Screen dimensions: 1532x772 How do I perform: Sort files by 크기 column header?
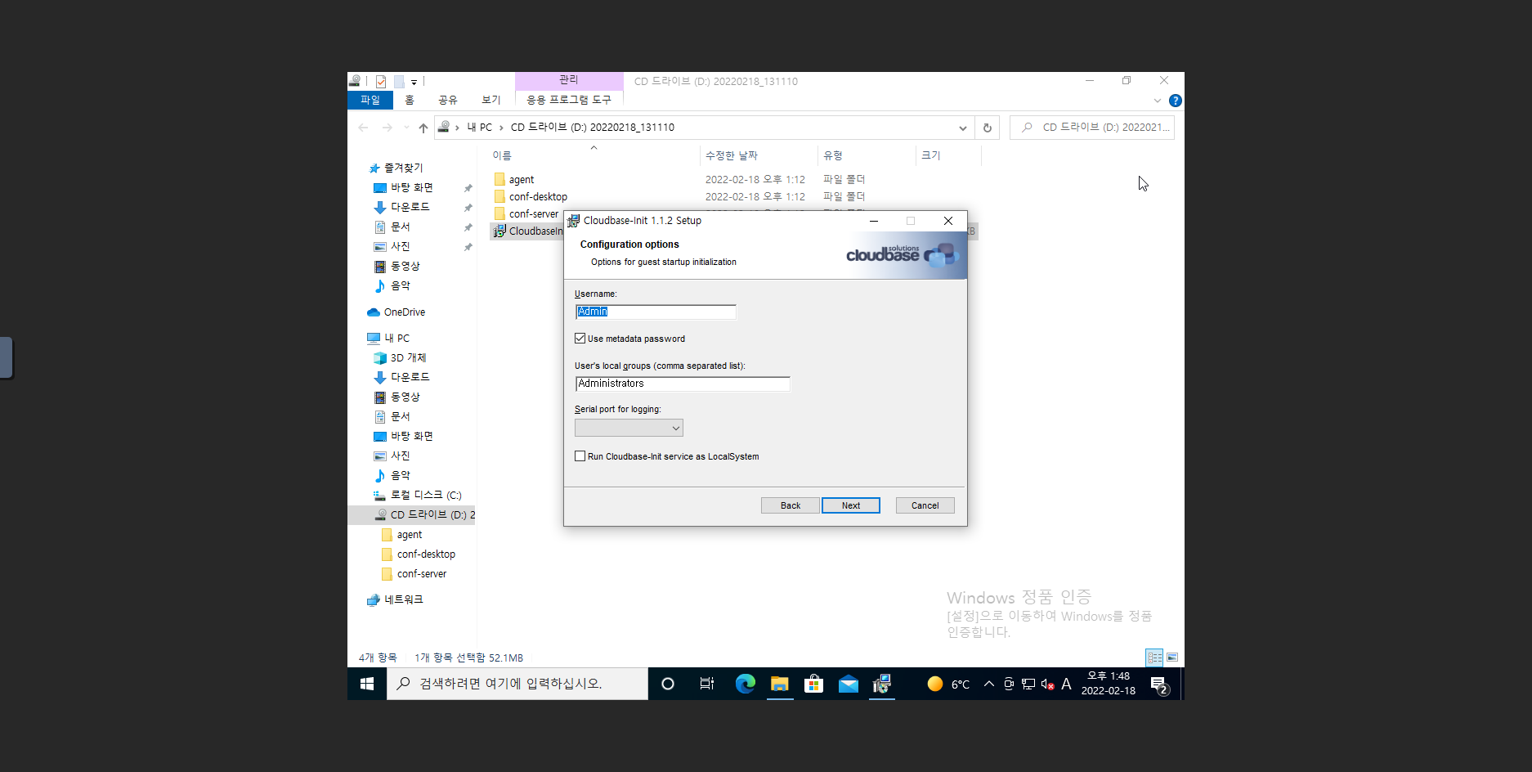point(948,155)
